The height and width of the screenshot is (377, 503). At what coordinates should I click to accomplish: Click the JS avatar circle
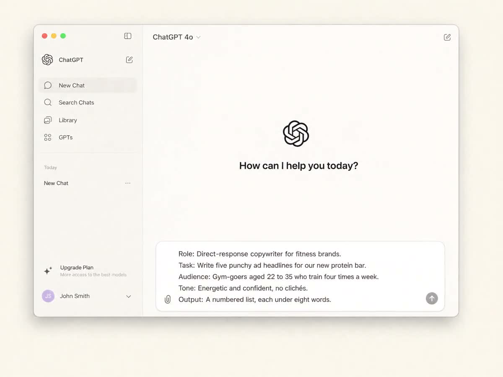(x=48, y=296)
